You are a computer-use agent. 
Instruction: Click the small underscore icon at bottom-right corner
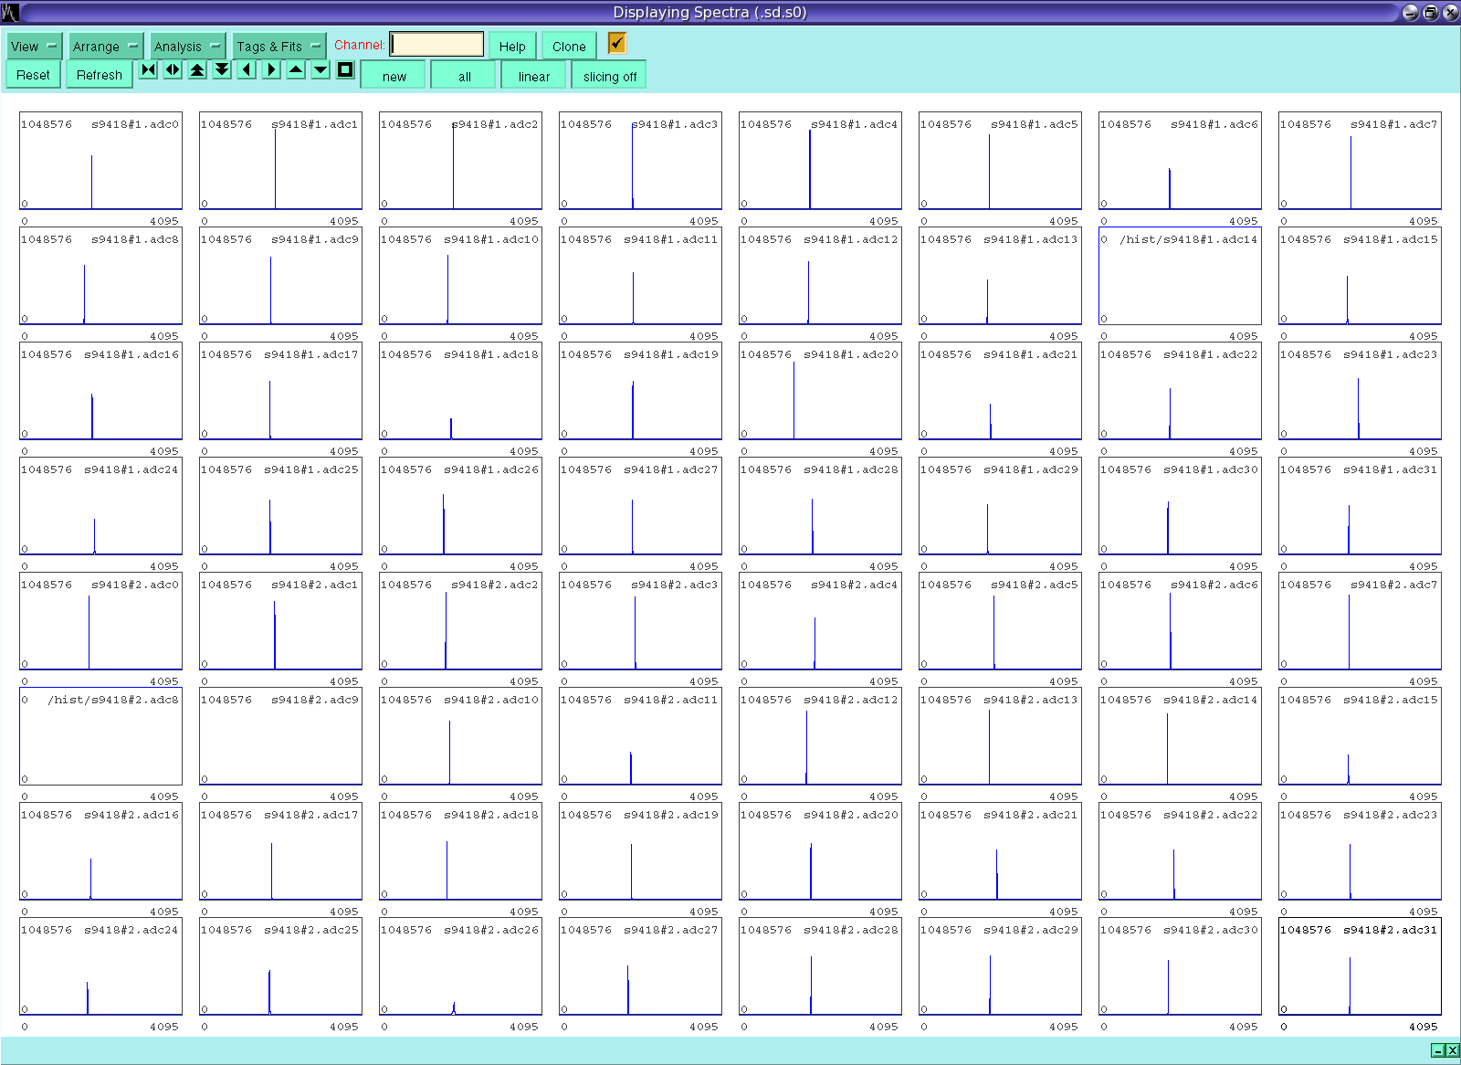pos(1437,1050)
